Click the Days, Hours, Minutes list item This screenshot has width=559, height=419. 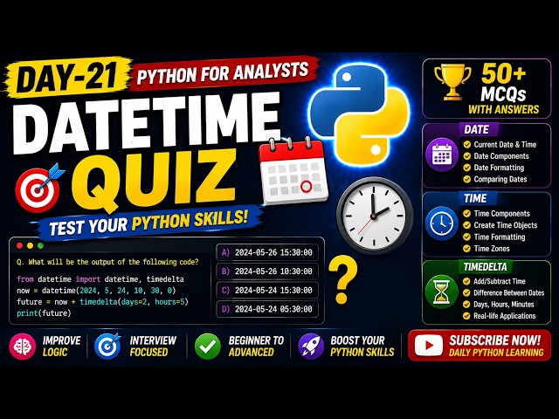504,305
